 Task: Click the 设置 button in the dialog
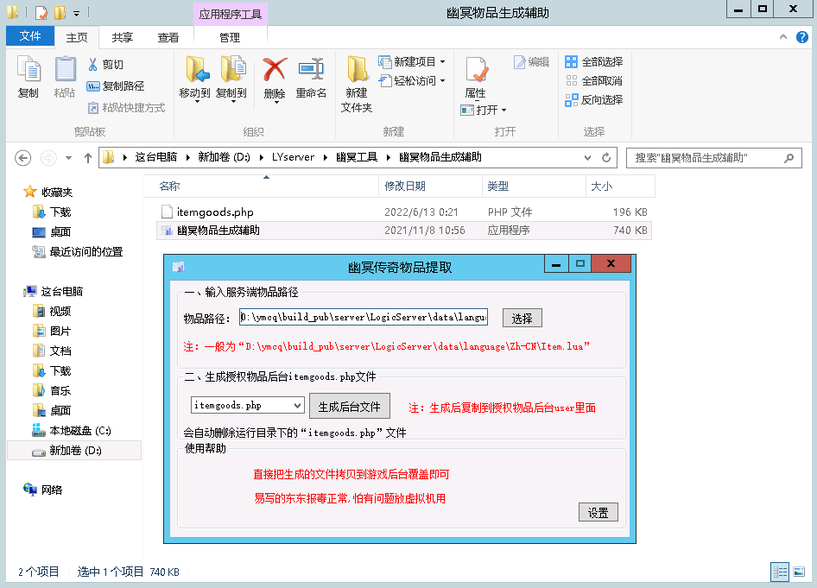(x=598, y=511)
